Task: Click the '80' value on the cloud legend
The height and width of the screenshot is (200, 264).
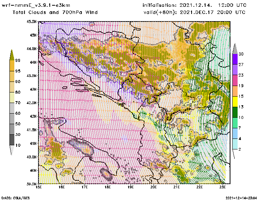Action: tap(18, 92)
